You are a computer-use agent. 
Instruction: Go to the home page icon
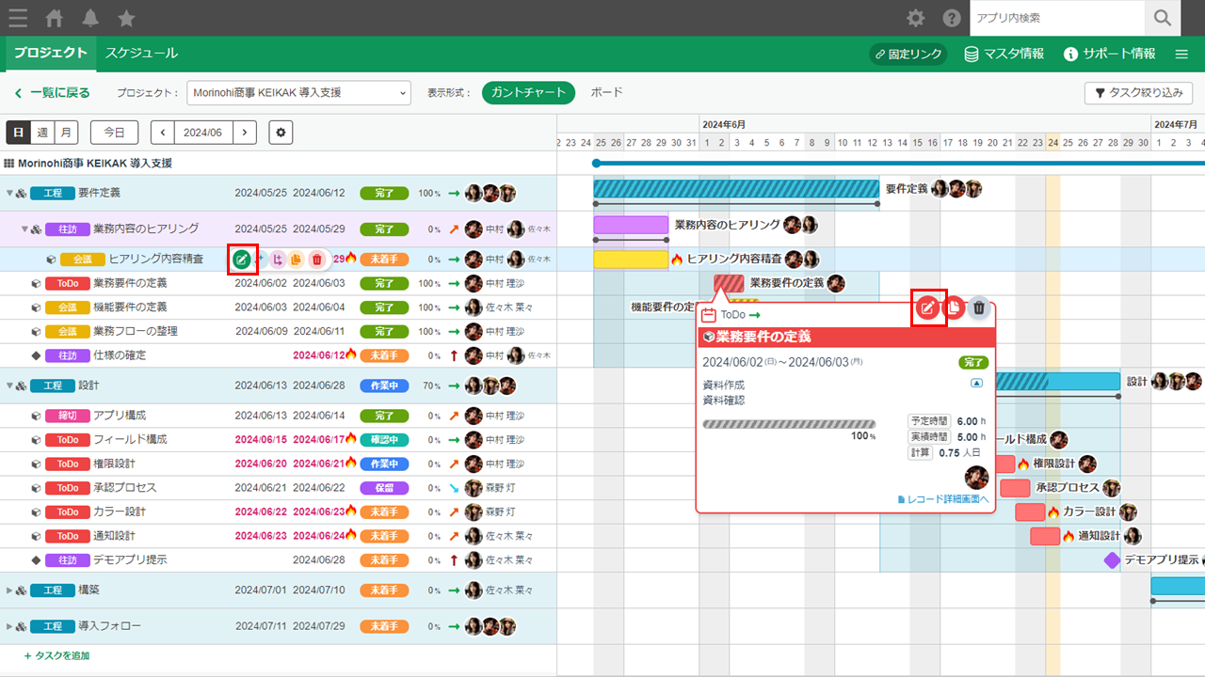pyautogui.click(x=55, y=18)
